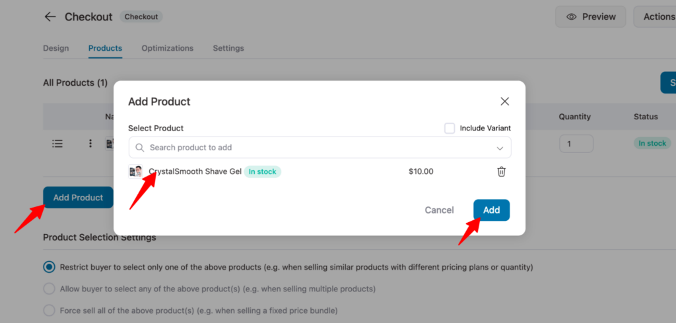The image size is (676, 323).
Task: Click the drag-reorder handle icon in product row
Action: coord(57,143)
